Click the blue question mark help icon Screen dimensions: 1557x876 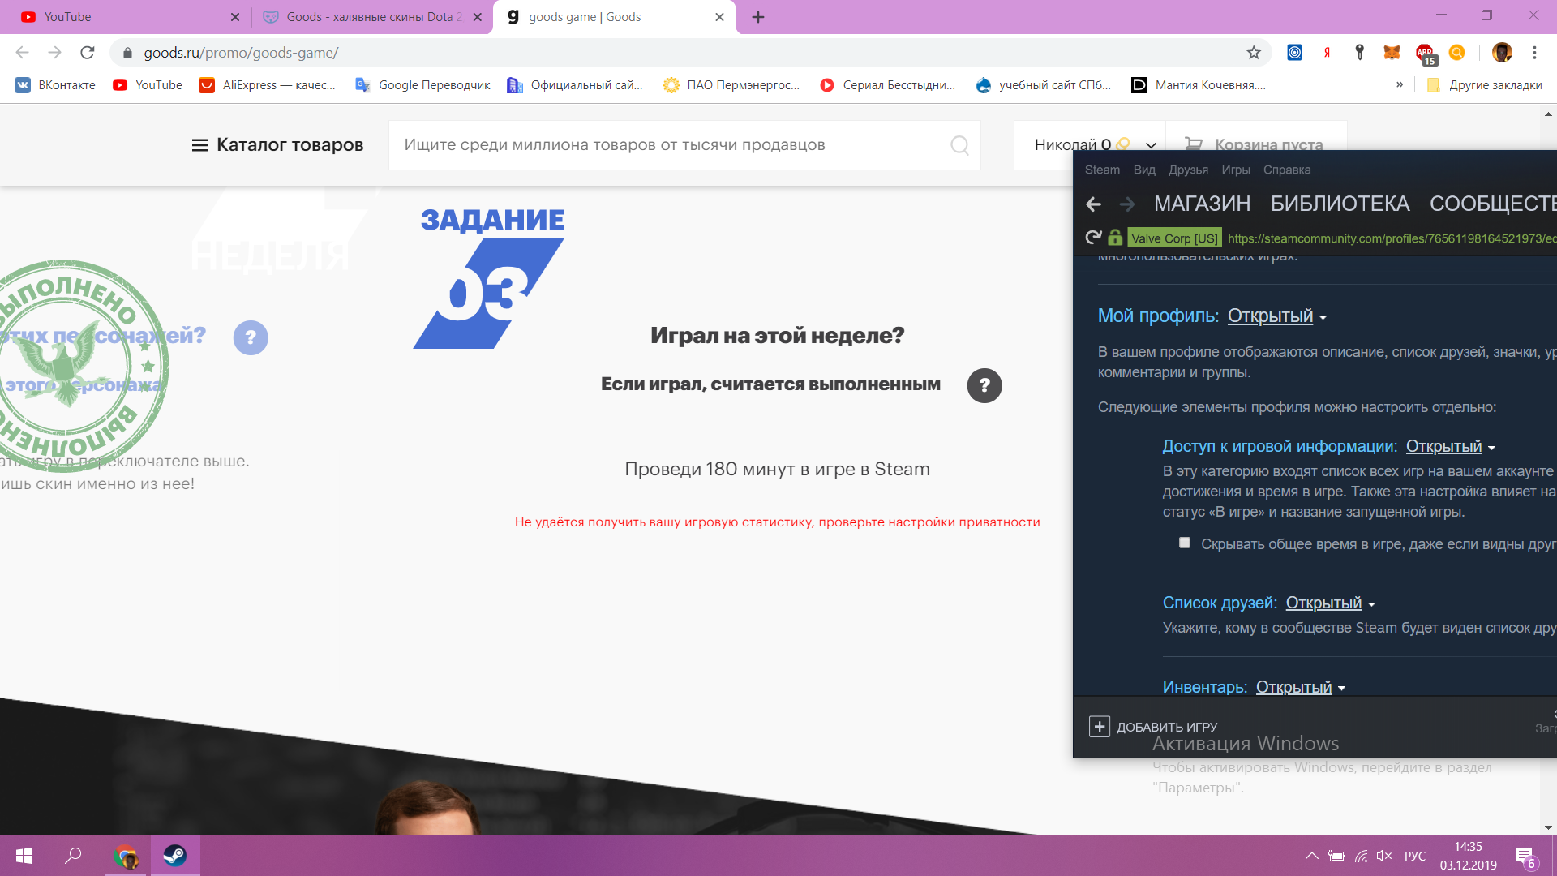[251, 337]
